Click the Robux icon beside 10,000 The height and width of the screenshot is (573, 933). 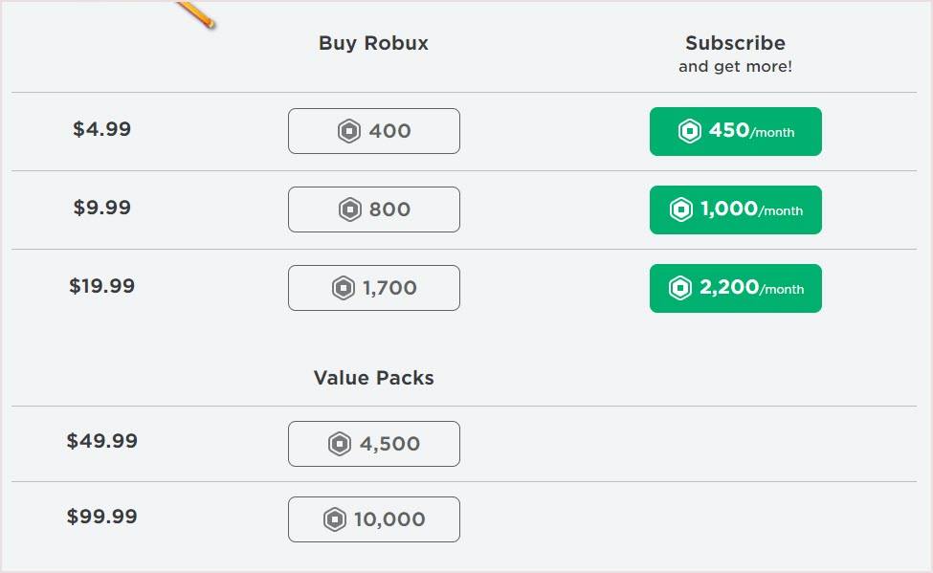(334, 519)
